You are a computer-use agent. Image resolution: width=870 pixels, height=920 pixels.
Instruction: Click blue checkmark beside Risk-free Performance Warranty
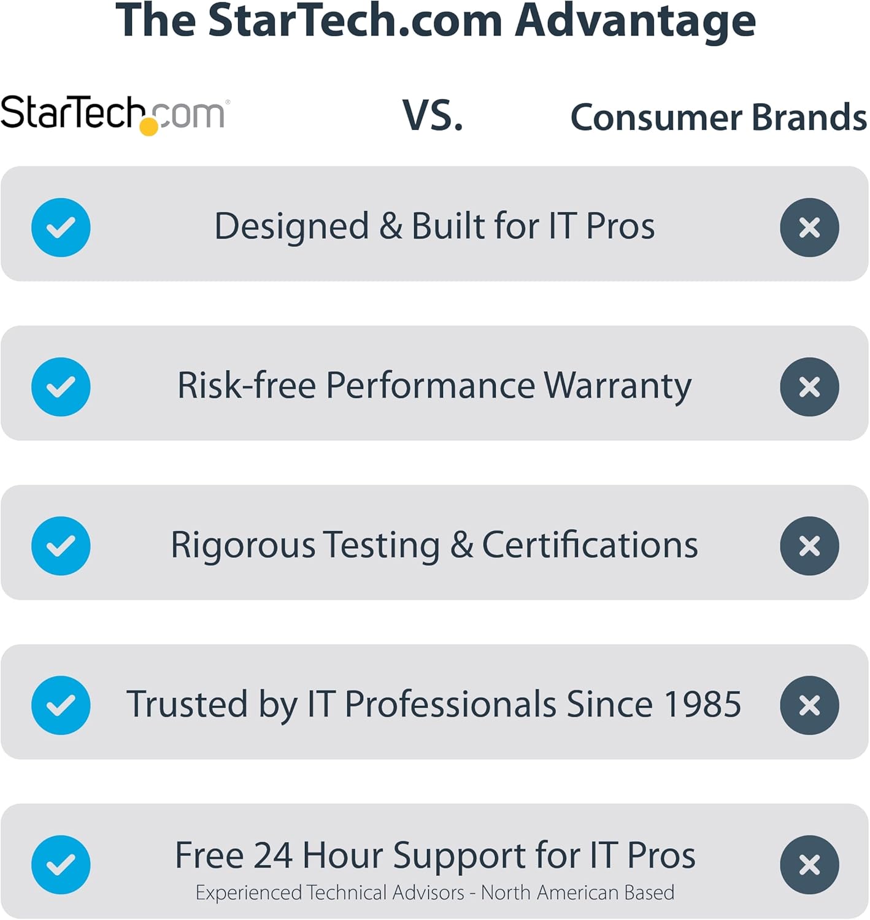61,387
